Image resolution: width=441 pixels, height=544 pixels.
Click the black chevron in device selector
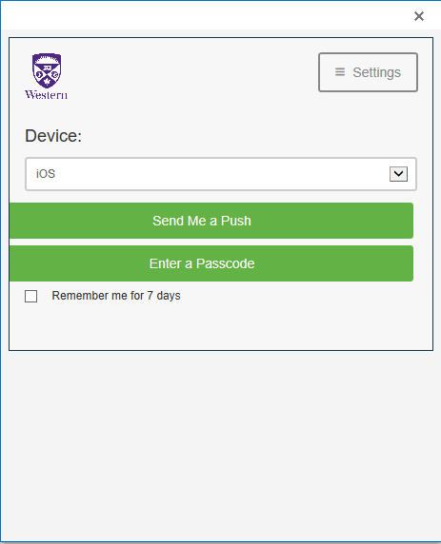(398, 174)
